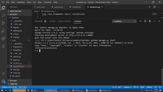Open Task View in taskbar
The image size is (163, 92).
(x=10, y=90)
